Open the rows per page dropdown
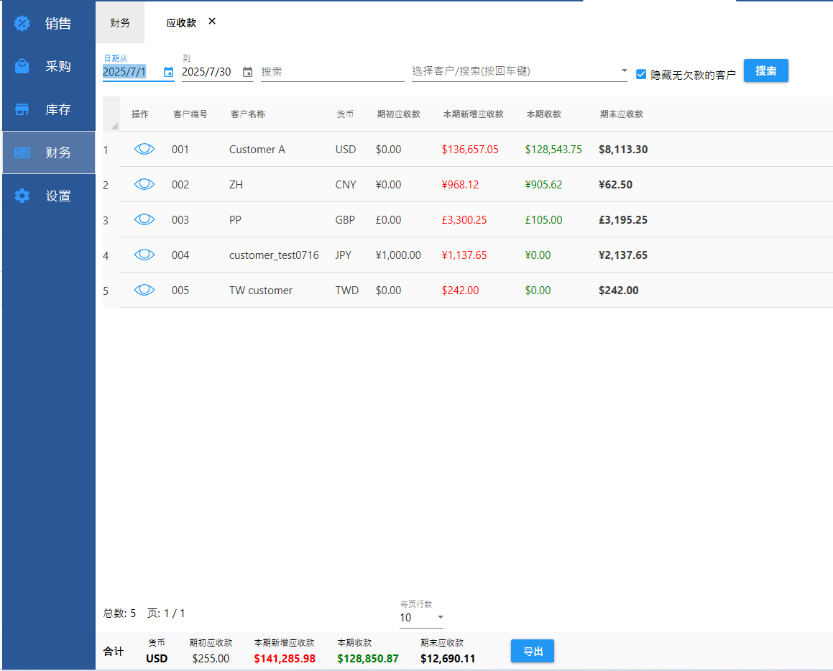 click(440, 617)
